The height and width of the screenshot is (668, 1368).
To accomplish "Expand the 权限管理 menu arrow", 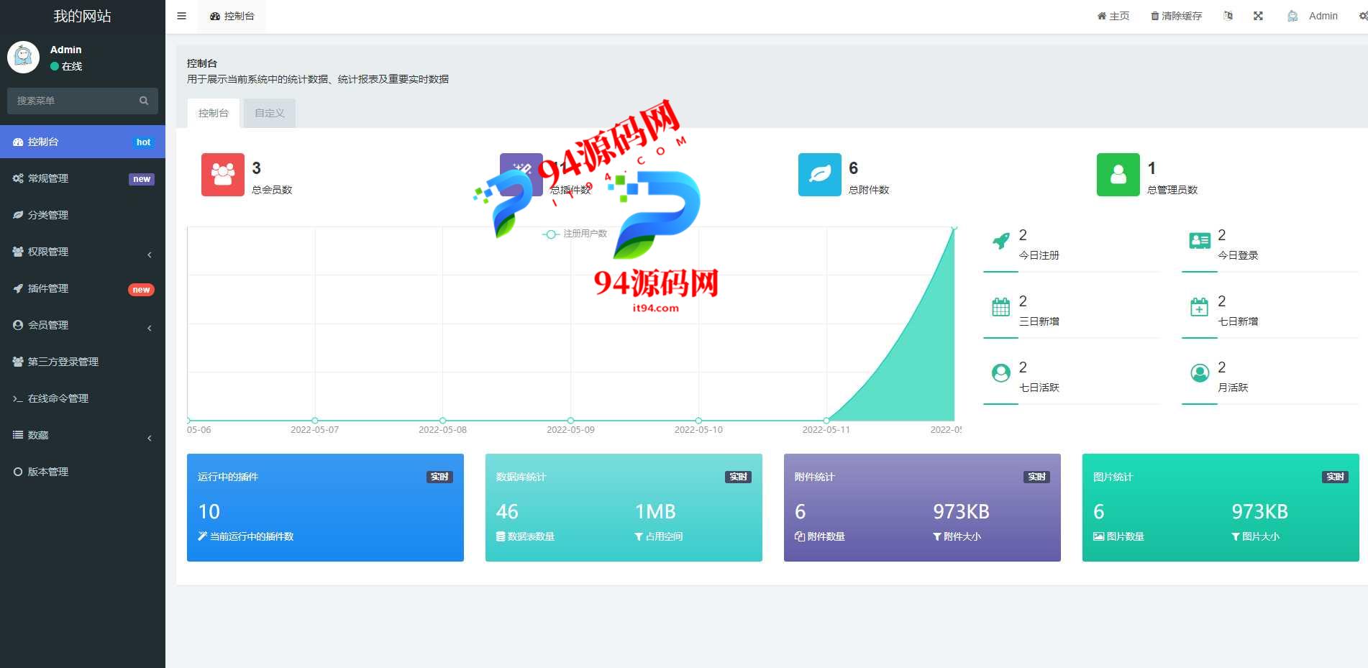I will pos(150,255).
